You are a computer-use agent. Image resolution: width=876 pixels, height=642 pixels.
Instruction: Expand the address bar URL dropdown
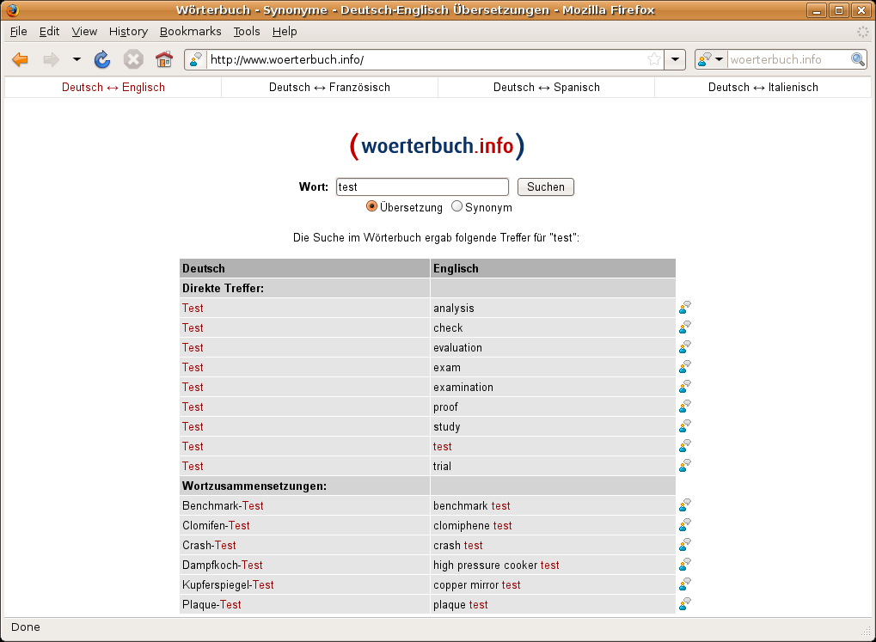click(675, 59)
